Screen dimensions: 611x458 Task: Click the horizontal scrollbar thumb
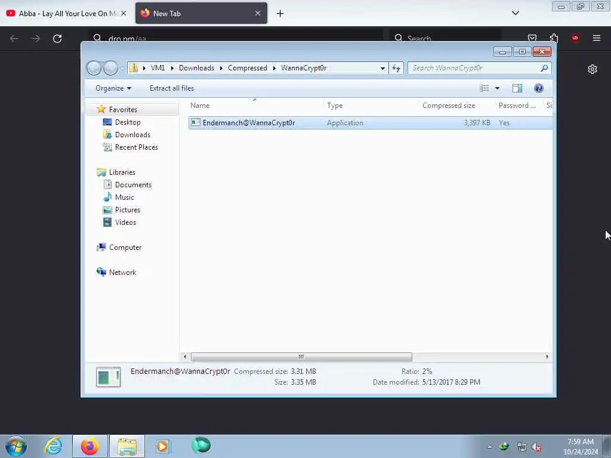click(x=301, y=357)
